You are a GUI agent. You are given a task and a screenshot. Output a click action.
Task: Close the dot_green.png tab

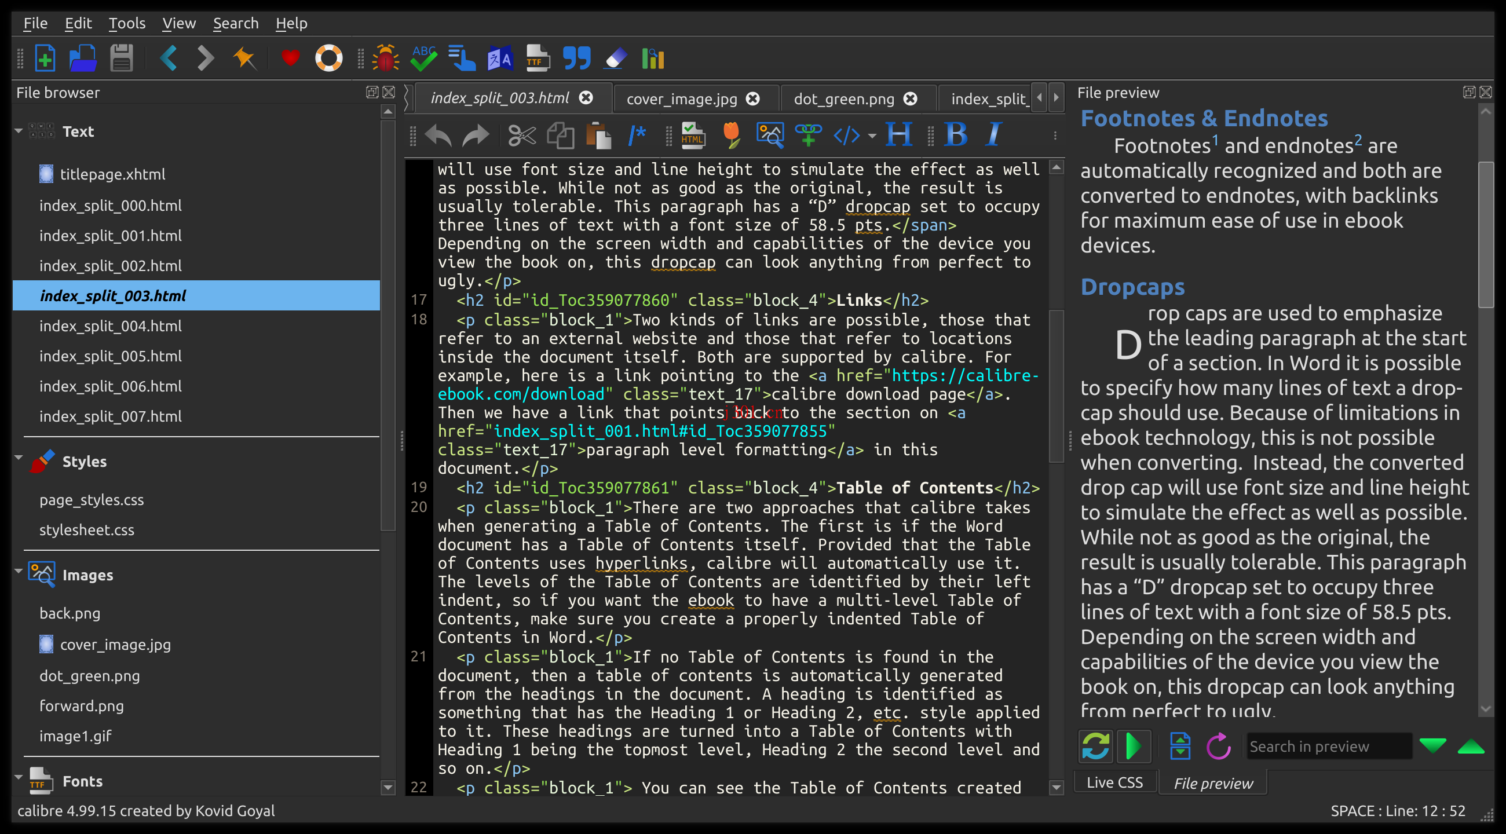coord(911,98)
